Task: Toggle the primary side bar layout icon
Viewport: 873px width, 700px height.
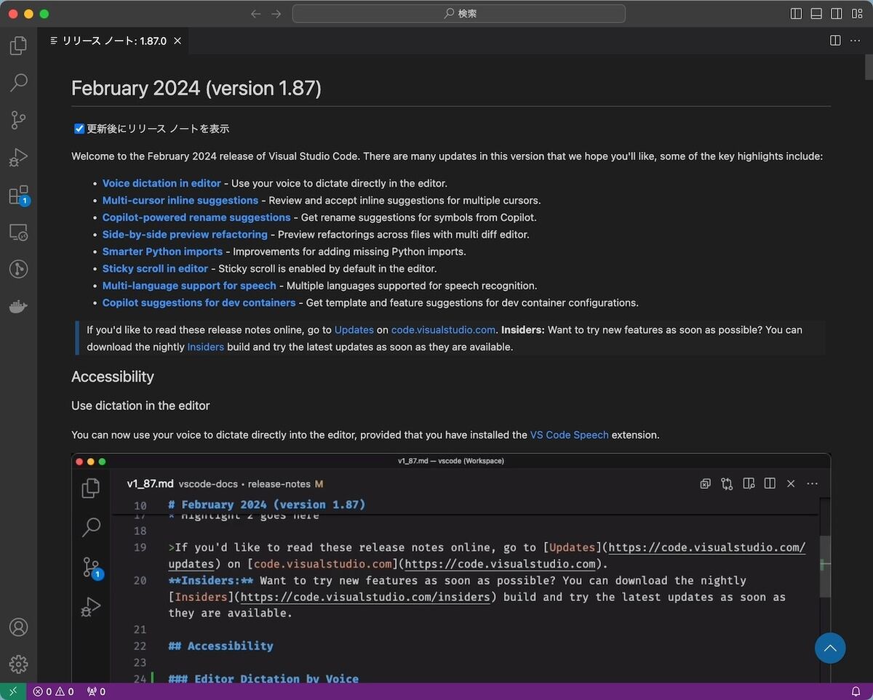Action: point(796,14)
